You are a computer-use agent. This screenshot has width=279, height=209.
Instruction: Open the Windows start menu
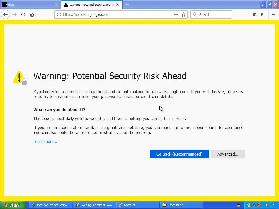tap(13, 205)
